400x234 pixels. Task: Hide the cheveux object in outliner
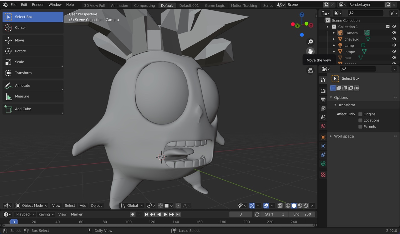tap(394, 39)
